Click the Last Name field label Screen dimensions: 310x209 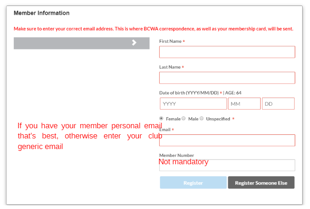(x=170, y=67)
